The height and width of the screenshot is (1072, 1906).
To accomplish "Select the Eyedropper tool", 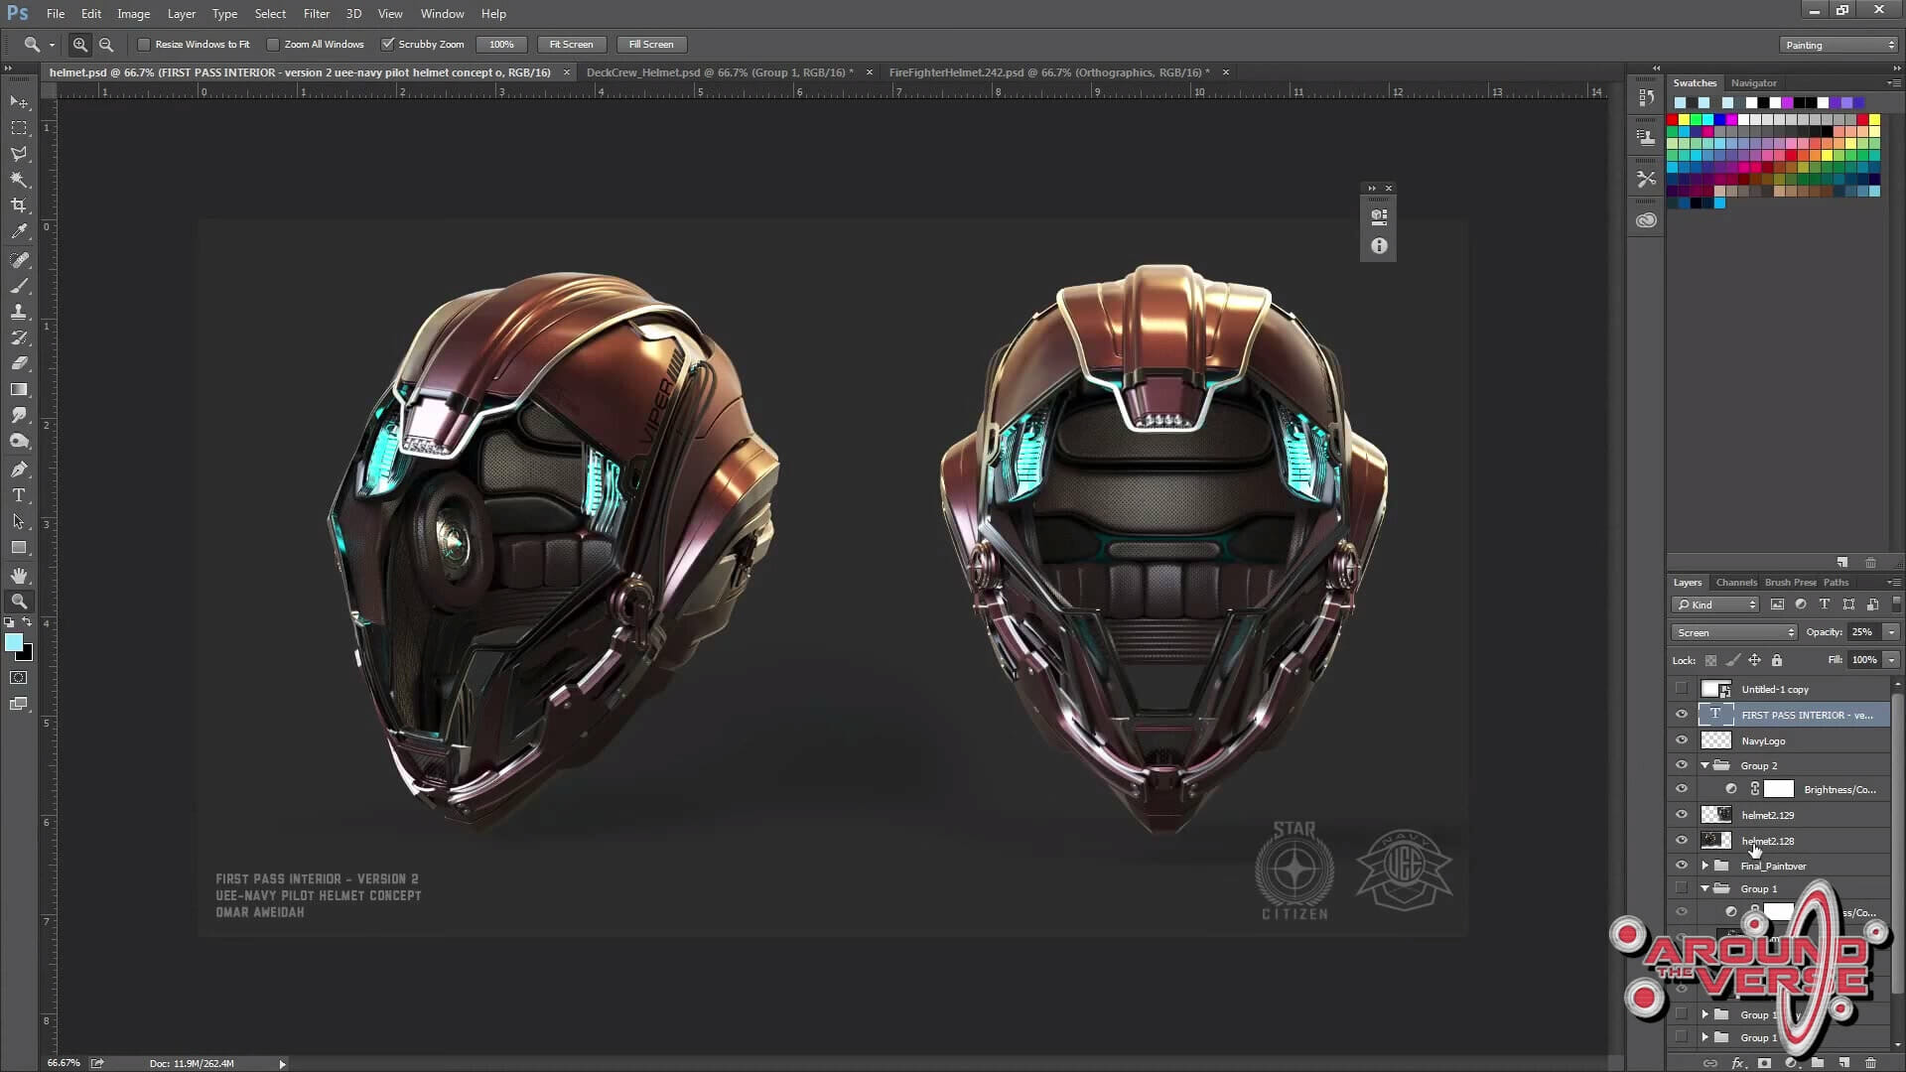I will [x=19, y=231].
